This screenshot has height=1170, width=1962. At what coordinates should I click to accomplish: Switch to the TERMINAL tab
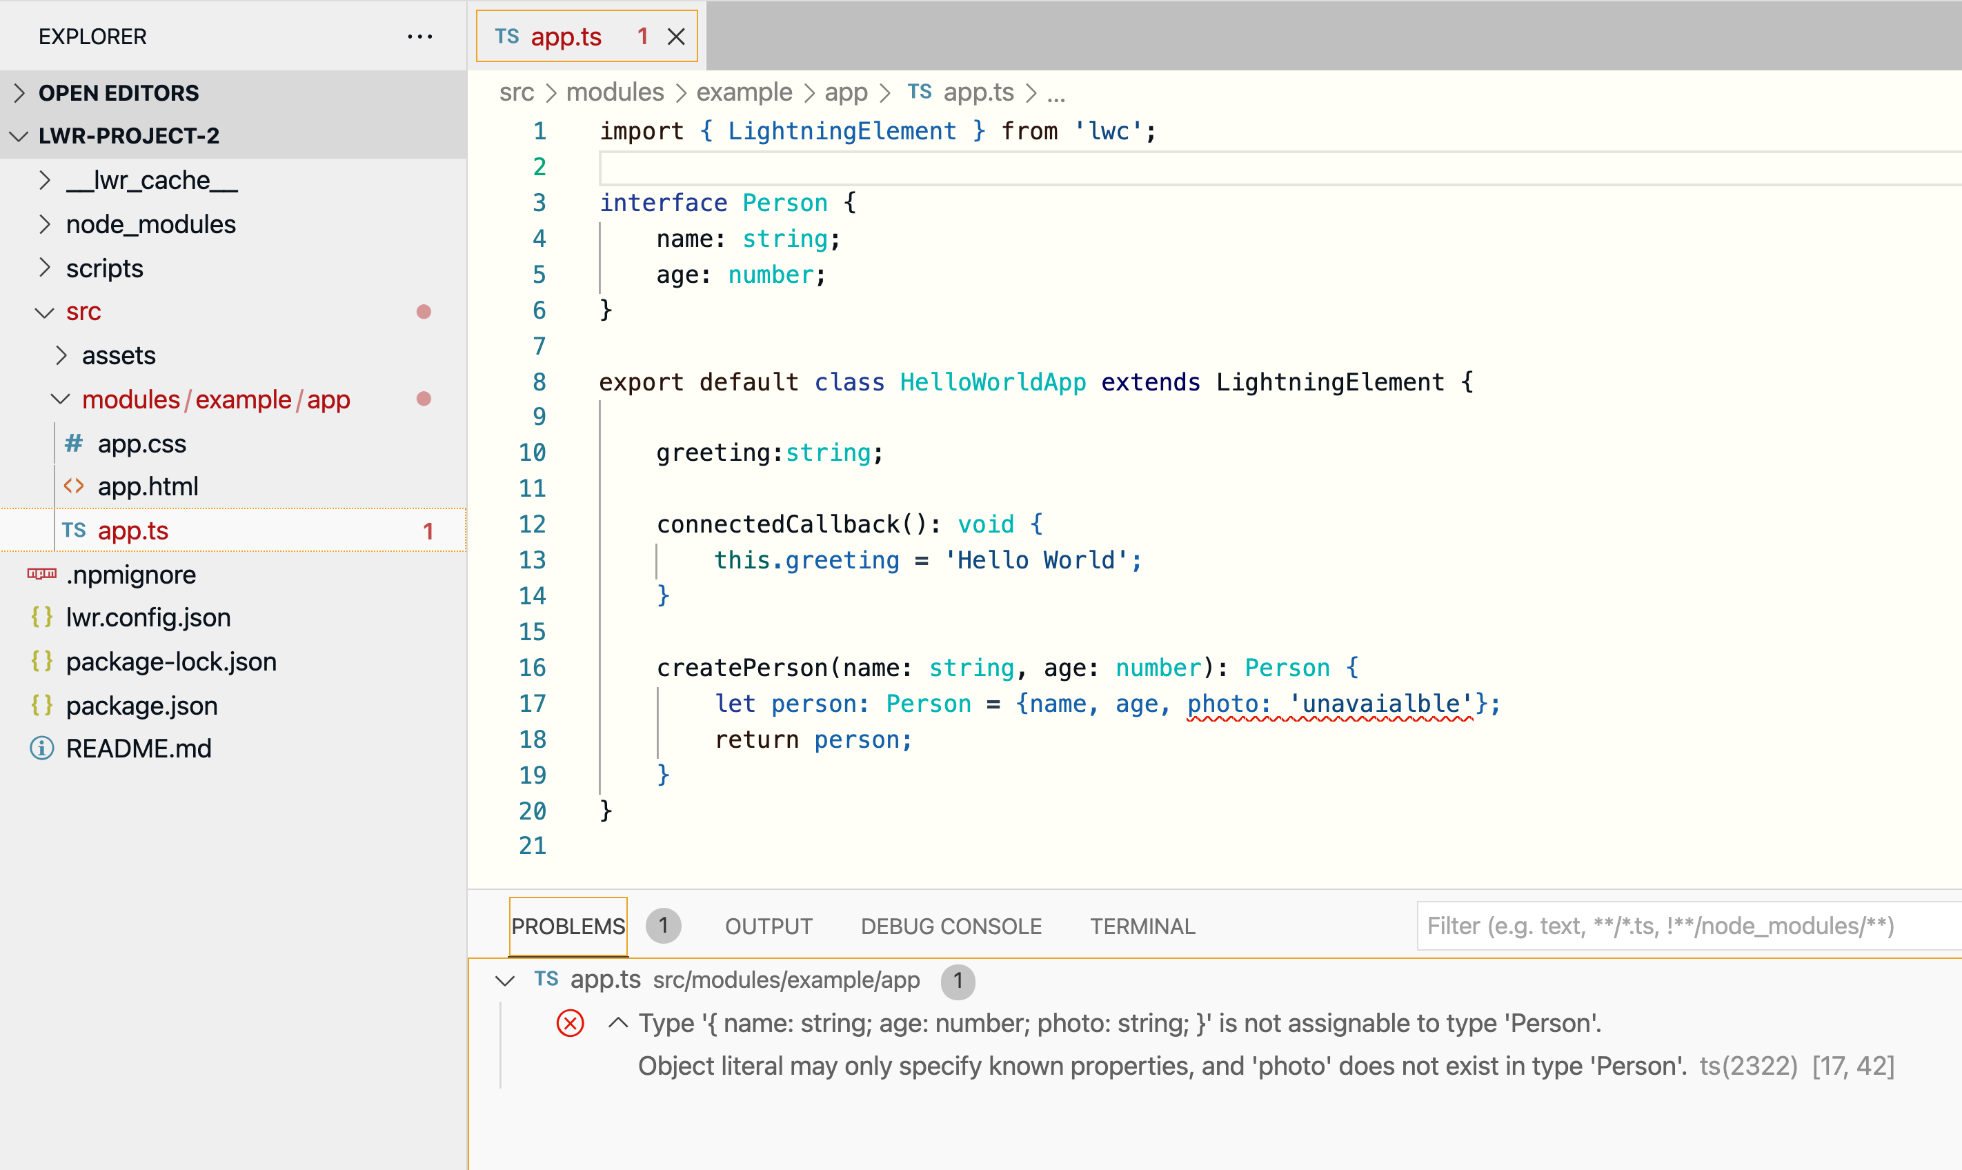[x=1142, y=926]
